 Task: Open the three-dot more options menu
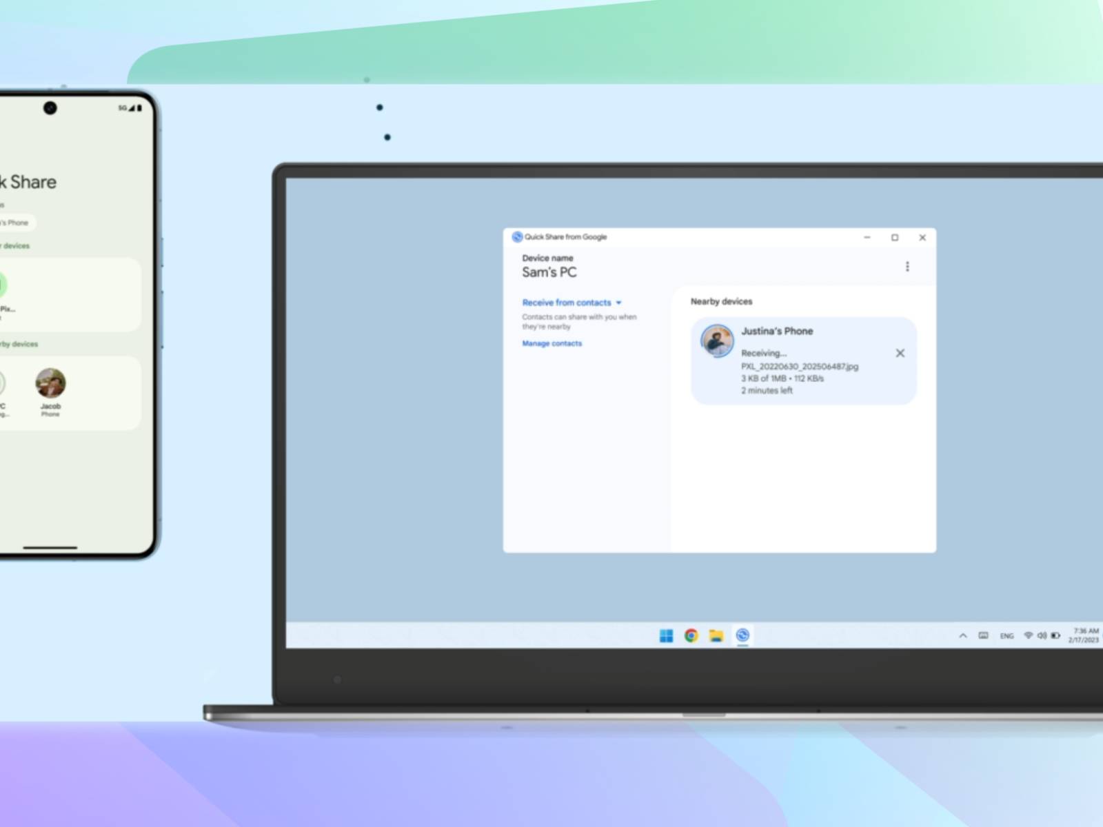907,267
